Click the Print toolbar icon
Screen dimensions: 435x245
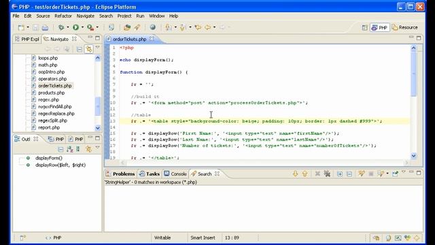(45, 27)
